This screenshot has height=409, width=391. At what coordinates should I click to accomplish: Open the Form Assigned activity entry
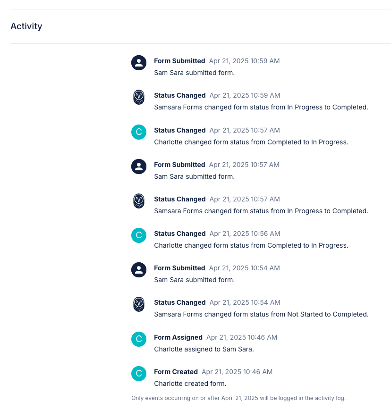click(178, 337)
